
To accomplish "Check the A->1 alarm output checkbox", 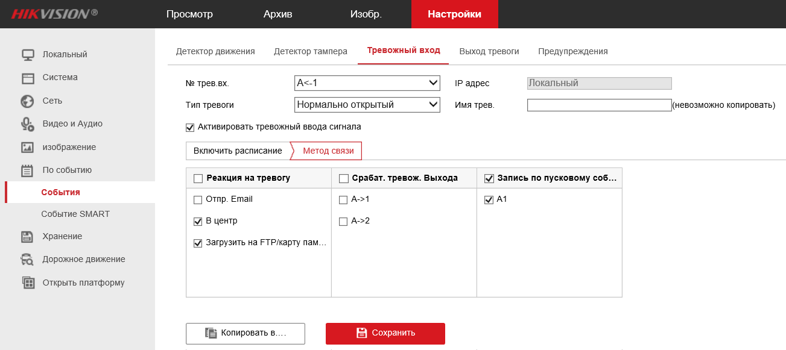I will click(x=343, y=199).
